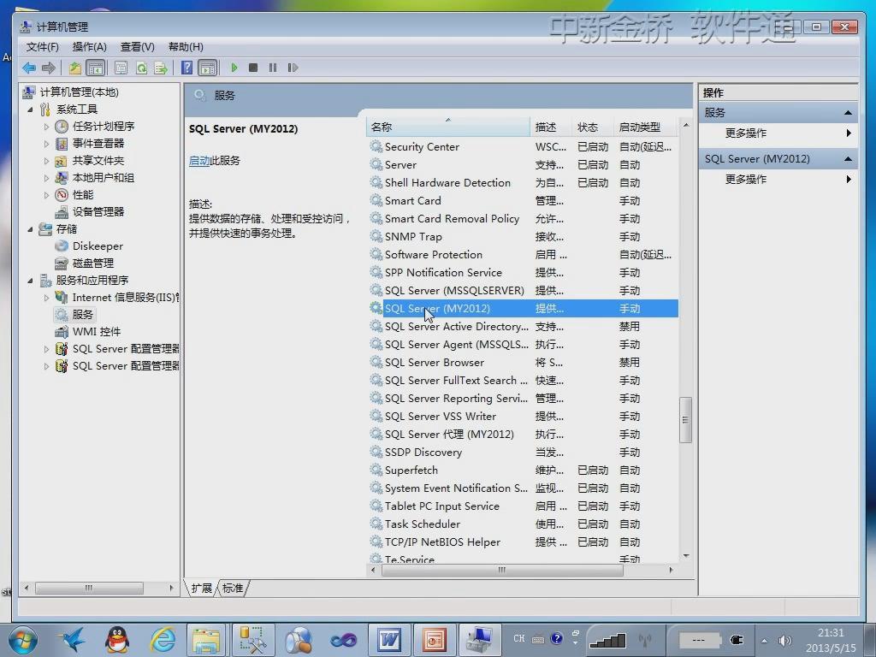Expand the 任务计划程序 node arrow
The width and height of the screenshot is (876, 657).
tap(46, 127)
